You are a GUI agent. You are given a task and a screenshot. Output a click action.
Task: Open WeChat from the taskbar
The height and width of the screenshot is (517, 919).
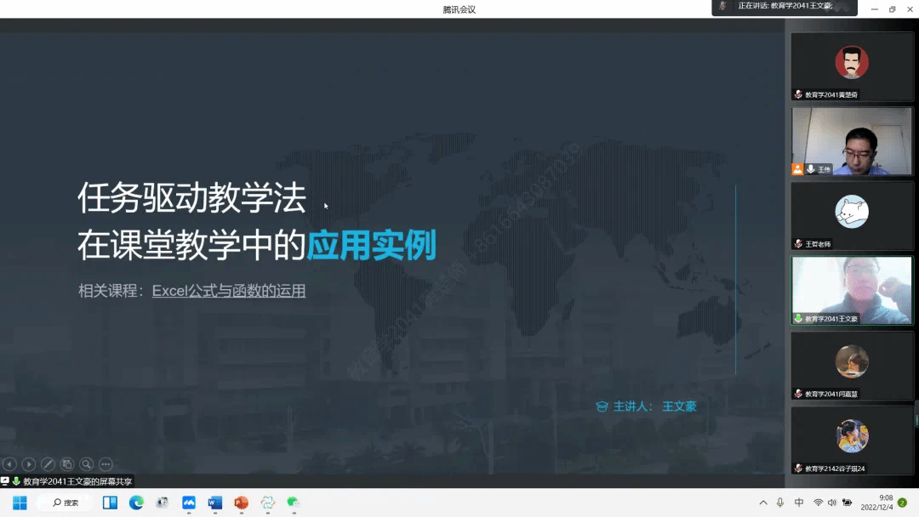[x=294, y=503]
